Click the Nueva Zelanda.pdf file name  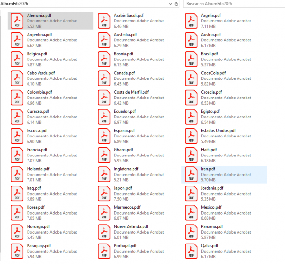tap(131, 227)
